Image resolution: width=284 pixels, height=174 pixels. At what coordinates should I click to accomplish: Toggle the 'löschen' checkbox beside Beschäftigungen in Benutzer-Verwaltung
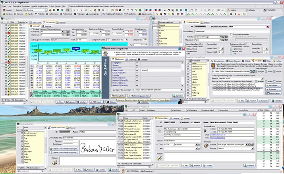click(x=274, y=72)
